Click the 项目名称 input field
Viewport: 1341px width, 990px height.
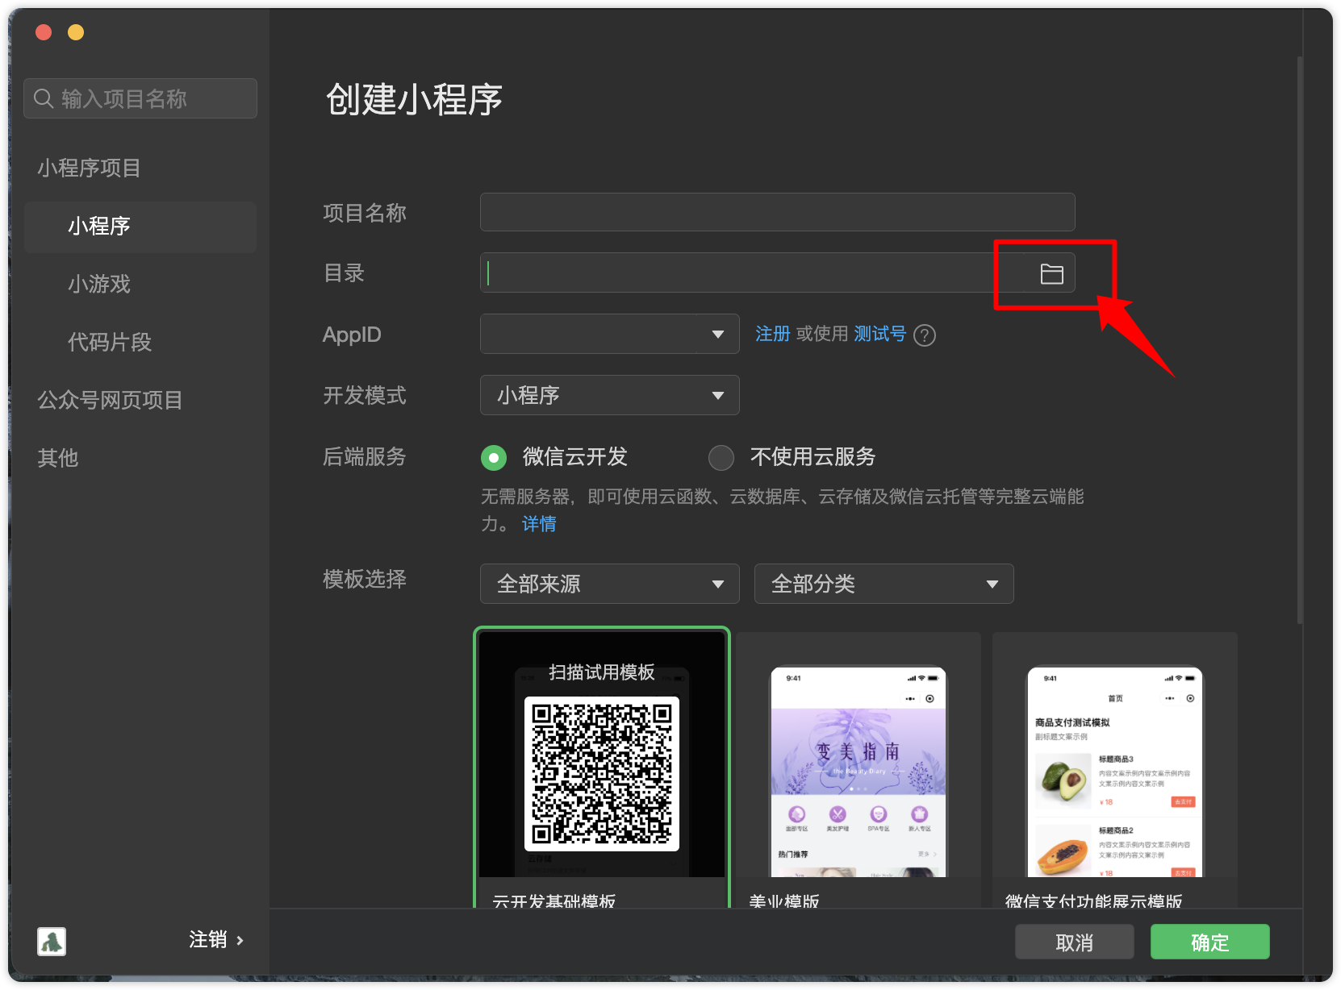pos(778,212)
